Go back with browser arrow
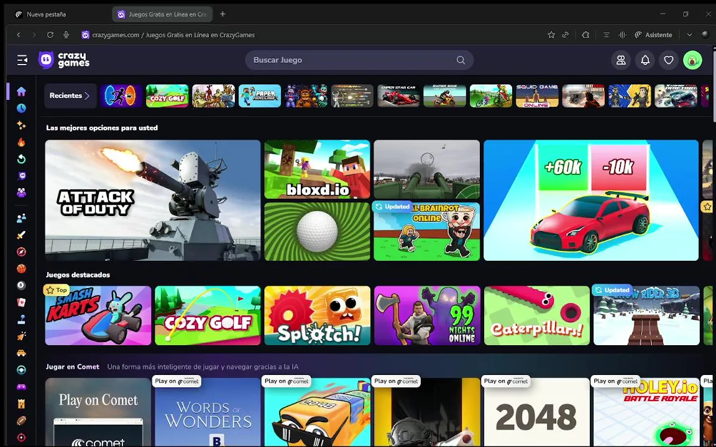This screenshot has width=716, height=447. pyautogui.click(x=18, y=35)
